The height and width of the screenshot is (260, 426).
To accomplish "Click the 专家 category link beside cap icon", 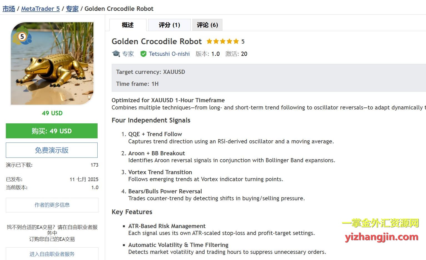I will pos(128,54).
